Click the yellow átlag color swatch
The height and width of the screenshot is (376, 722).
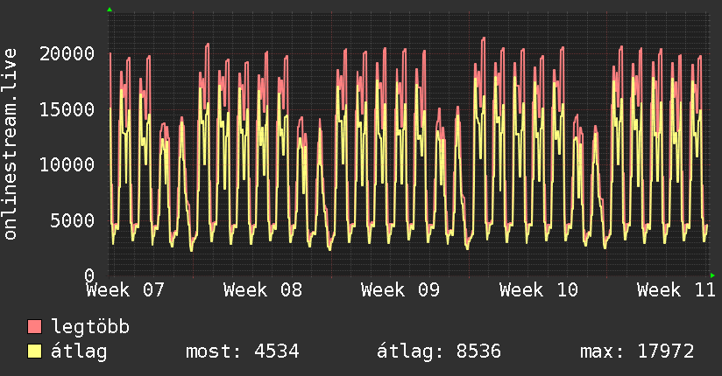tap(34, 351)
